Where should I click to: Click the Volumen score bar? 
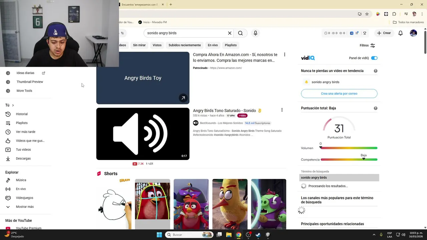349,148
